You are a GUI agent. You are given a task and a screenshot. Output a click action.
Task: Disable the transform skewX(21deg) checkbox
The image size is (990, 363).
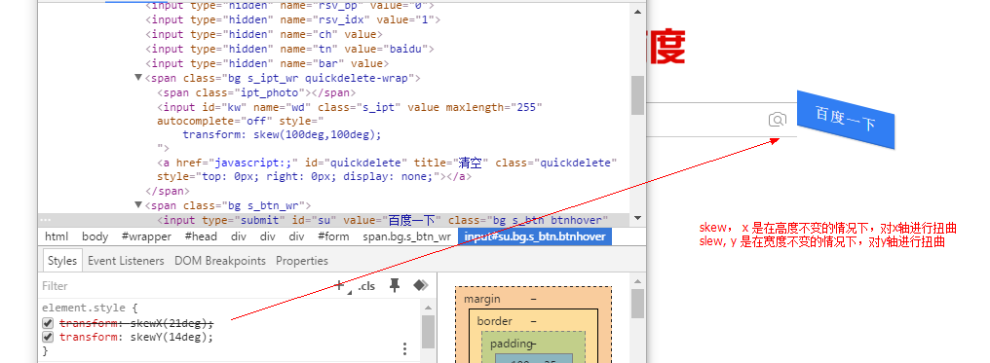pyautogui.click(x=48, y=323)
